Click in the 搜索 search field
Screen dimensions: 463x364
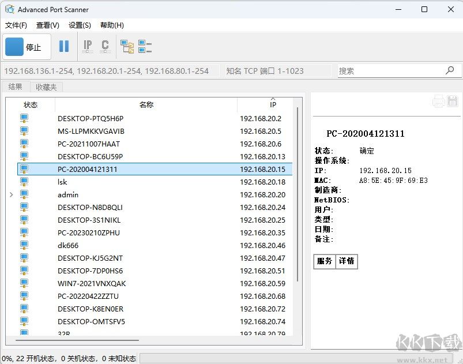[x=389, y=71]
